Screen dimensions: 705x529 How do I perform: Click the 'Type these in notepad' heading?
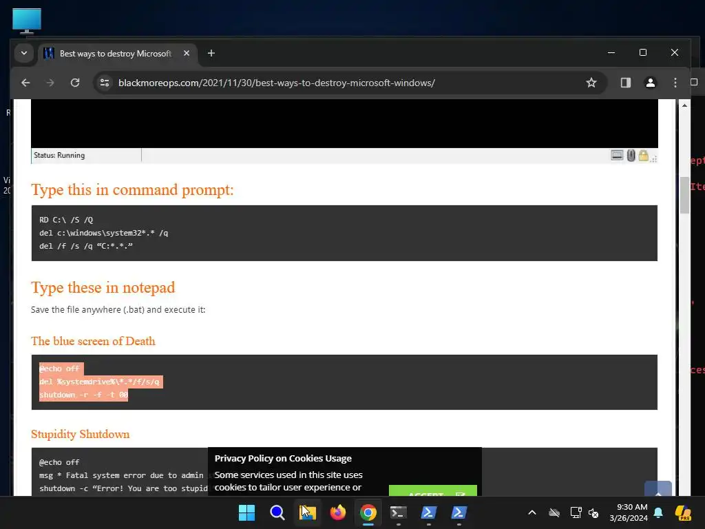tap(103, 287)
